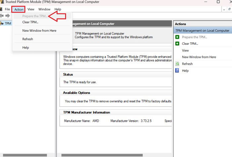Click the green Prepare the TPM icon
This screenshot has width=232, height=157.
[177, 37]
